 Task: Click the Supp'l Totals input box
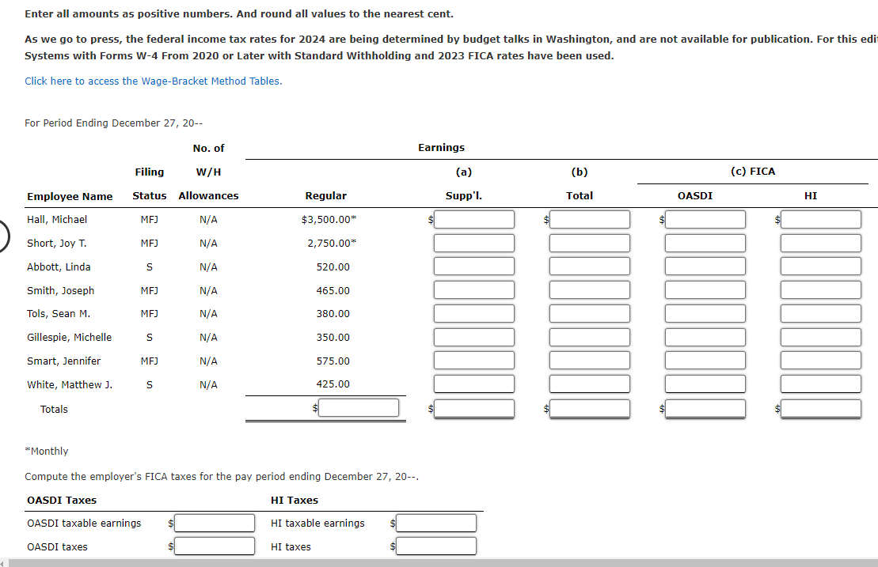point(473,407)
